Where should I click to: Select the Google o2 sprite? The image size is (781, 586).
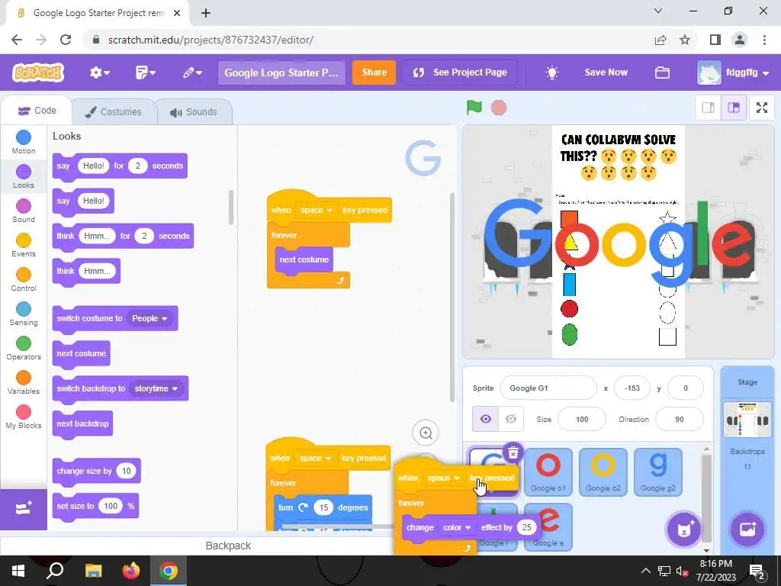click(x=603, y=472)
